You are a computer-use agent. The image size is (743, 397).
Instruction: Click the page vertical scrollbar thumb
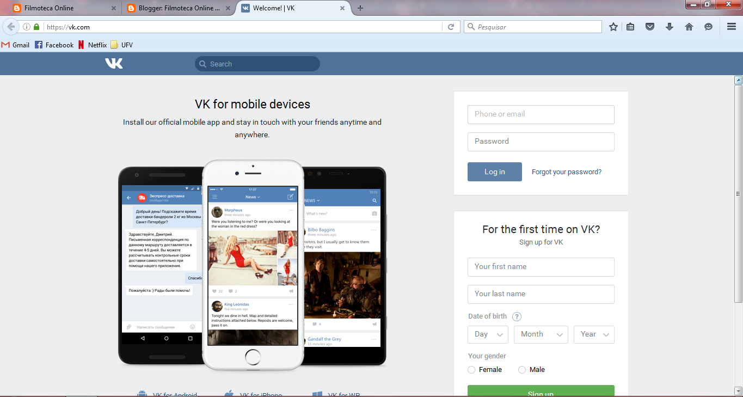click(x=739, y=193)
